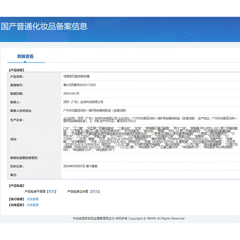240x240 pixels.
Task: Click the 成分 ingredients list text
Action: (x=150, y=139)
